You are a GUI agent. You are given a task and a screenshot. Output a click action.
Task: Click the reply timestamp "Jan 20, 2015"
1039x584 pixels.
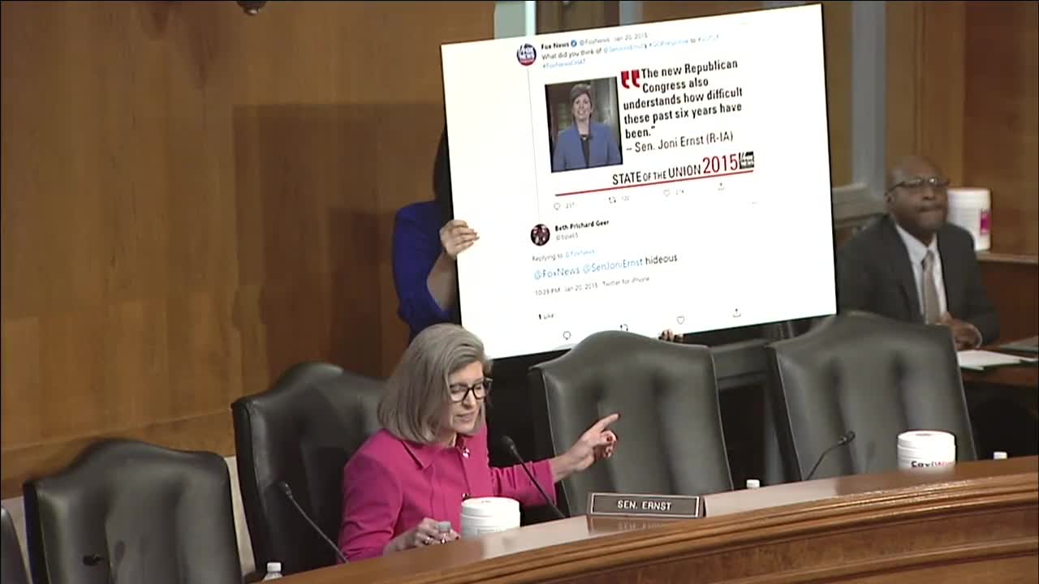click(580, 286)
